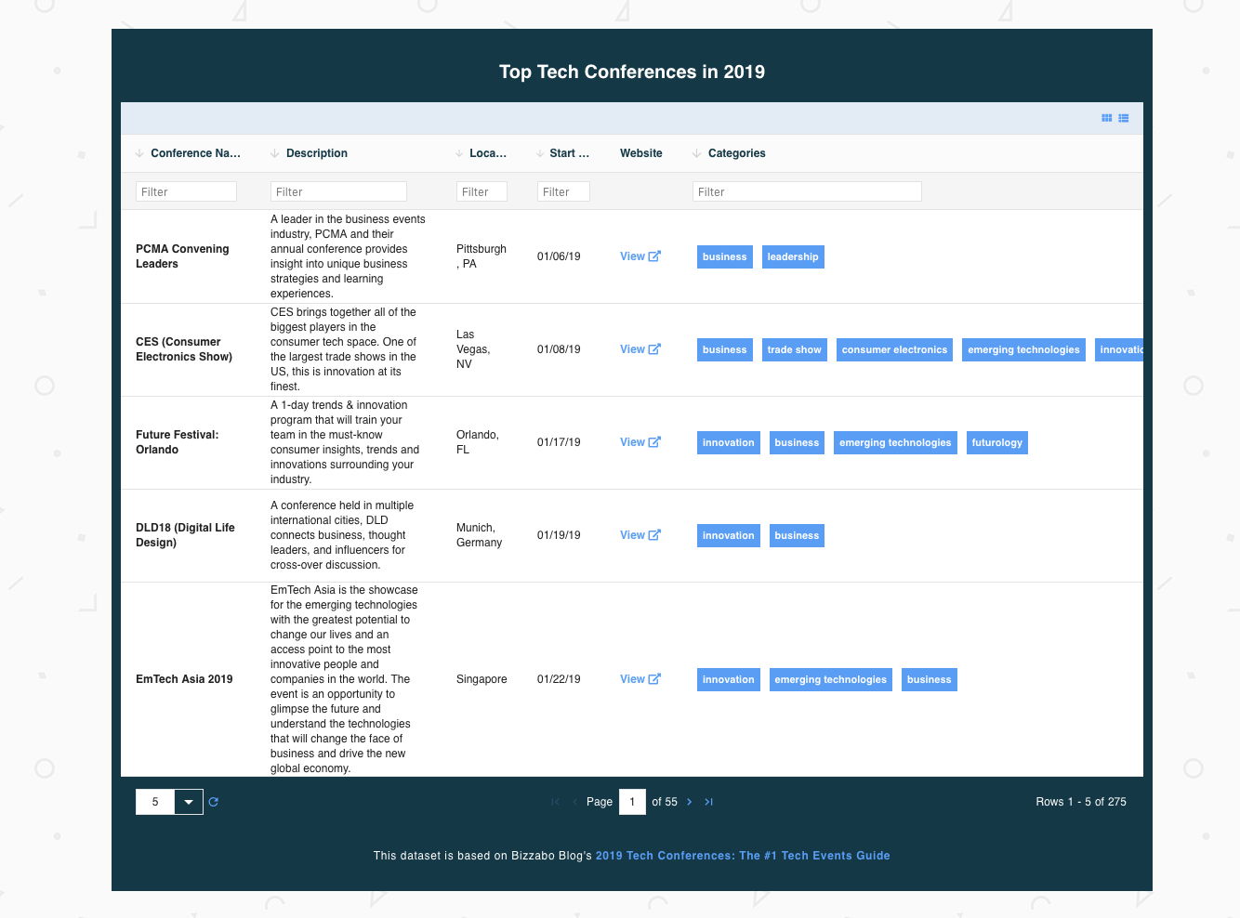Click the Pittsburgh, PA location cell
Viewport: 1240px width, 918px height.
click(481, 256)
